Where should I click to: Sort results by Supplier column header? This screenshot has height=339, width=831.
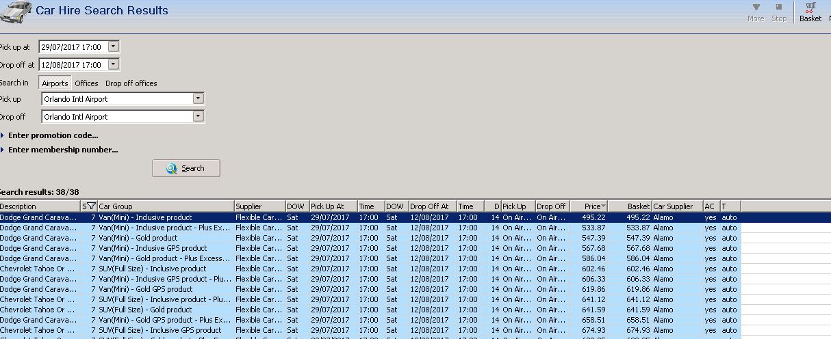(259, 206)
